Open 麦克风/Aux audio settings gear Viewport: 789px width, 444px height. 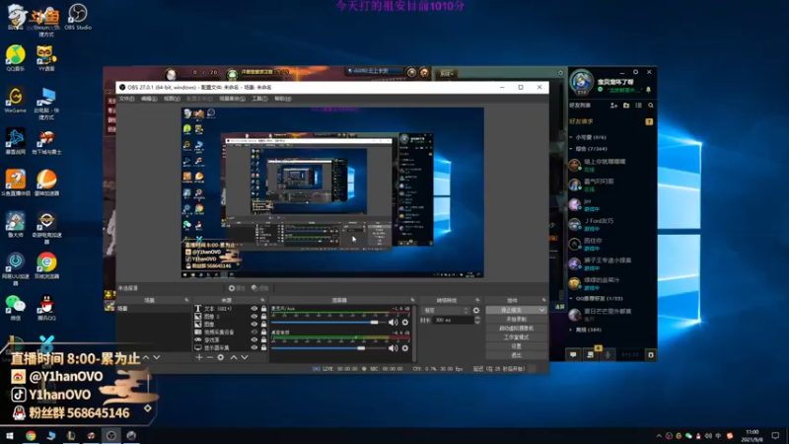click(405, 323)
